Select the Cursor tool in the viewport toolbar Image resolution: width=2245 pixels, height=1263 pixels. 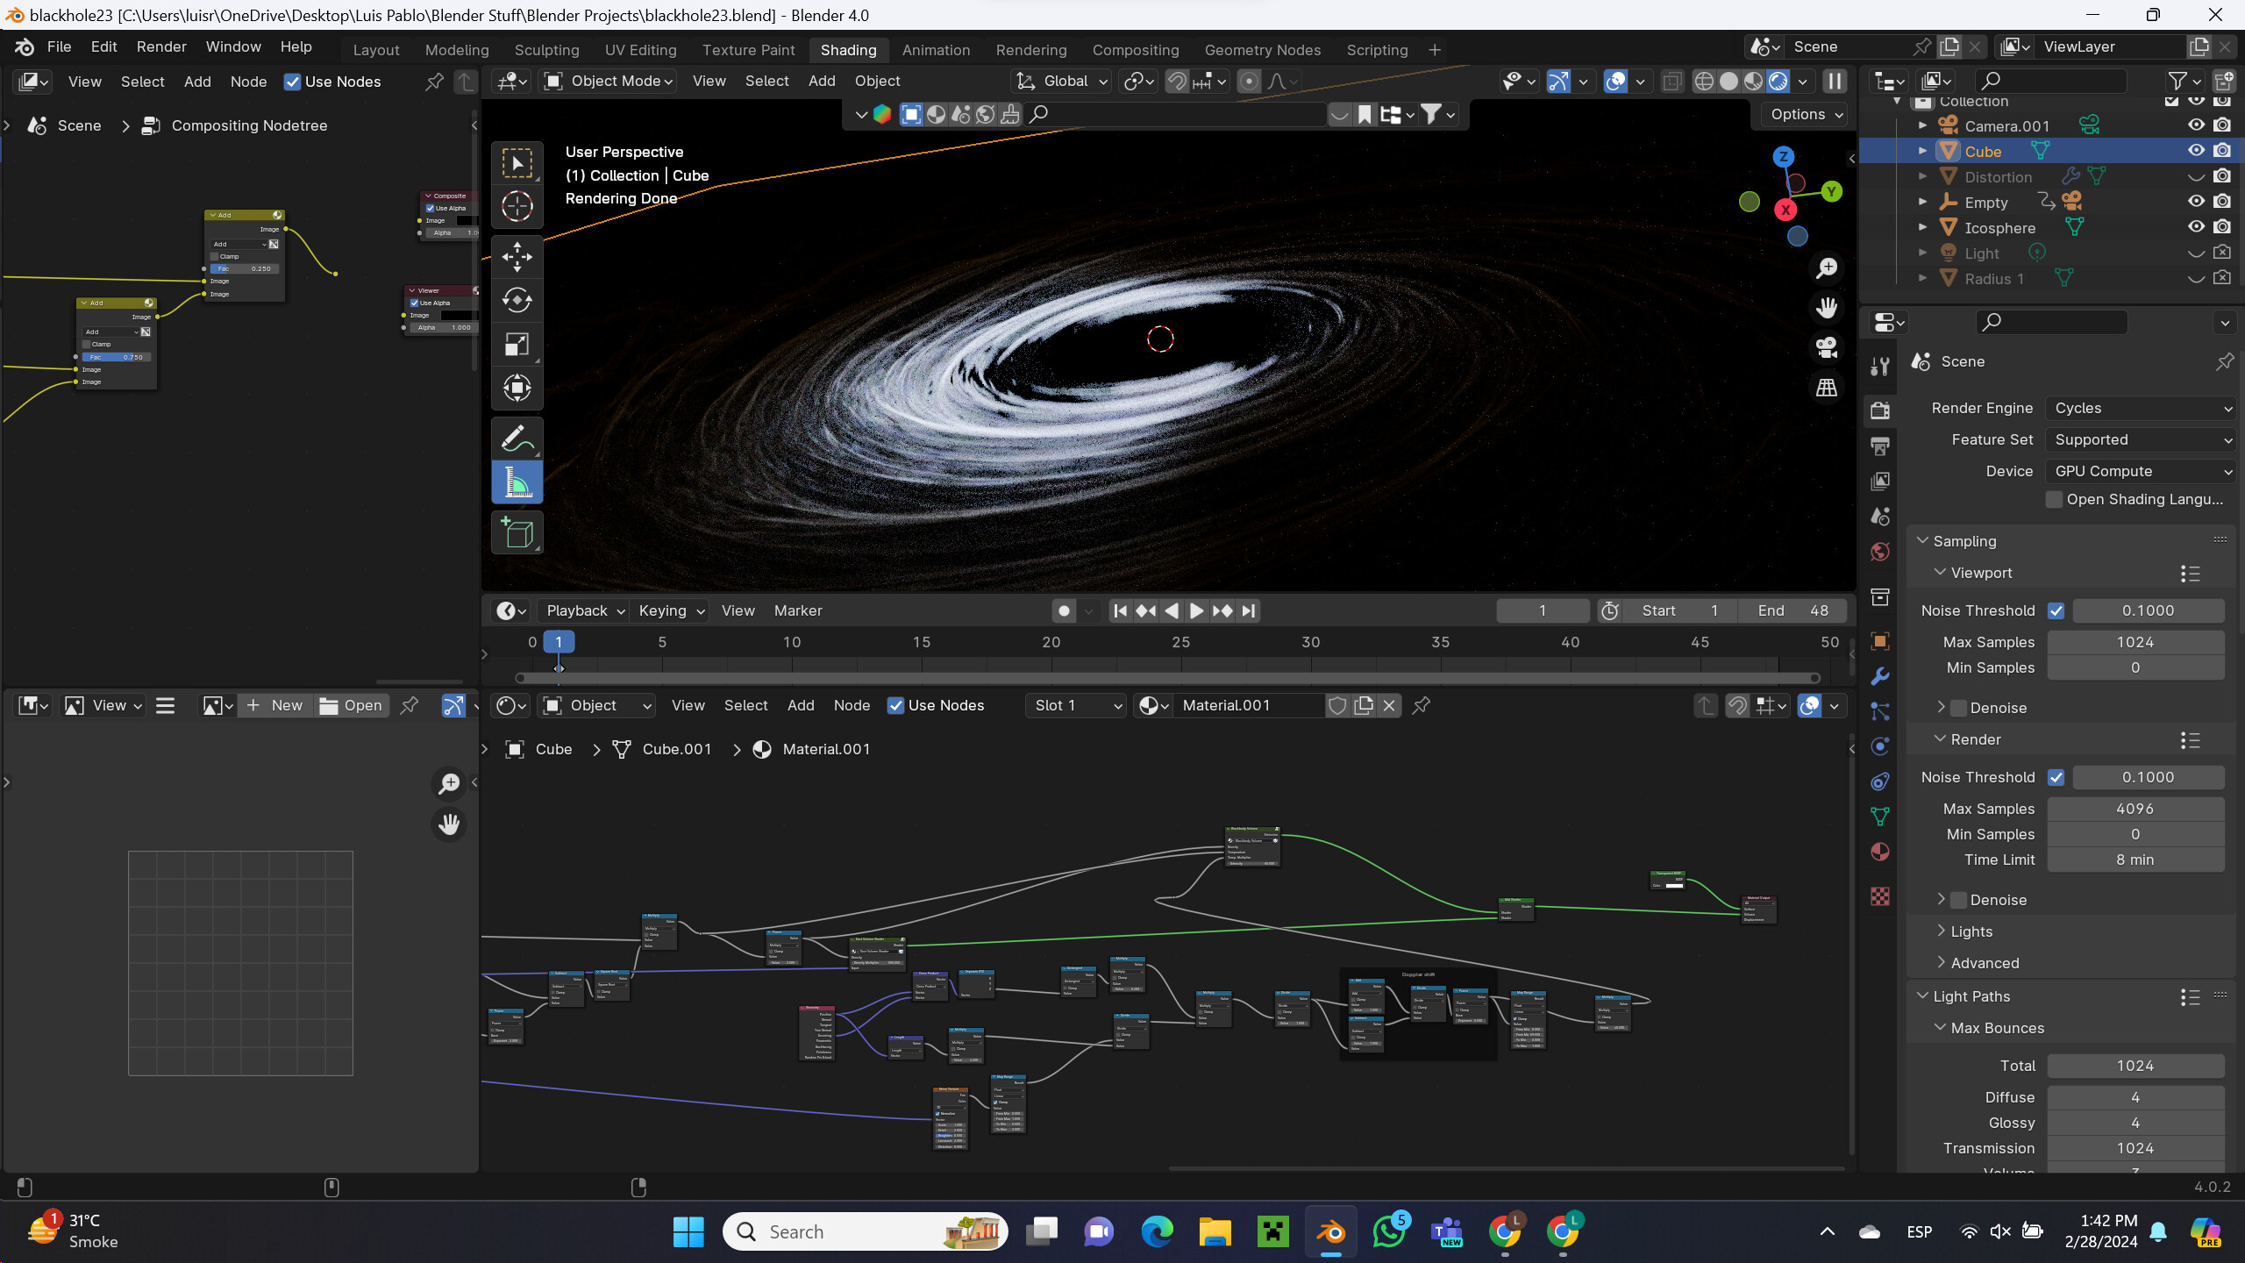[517, 206]
